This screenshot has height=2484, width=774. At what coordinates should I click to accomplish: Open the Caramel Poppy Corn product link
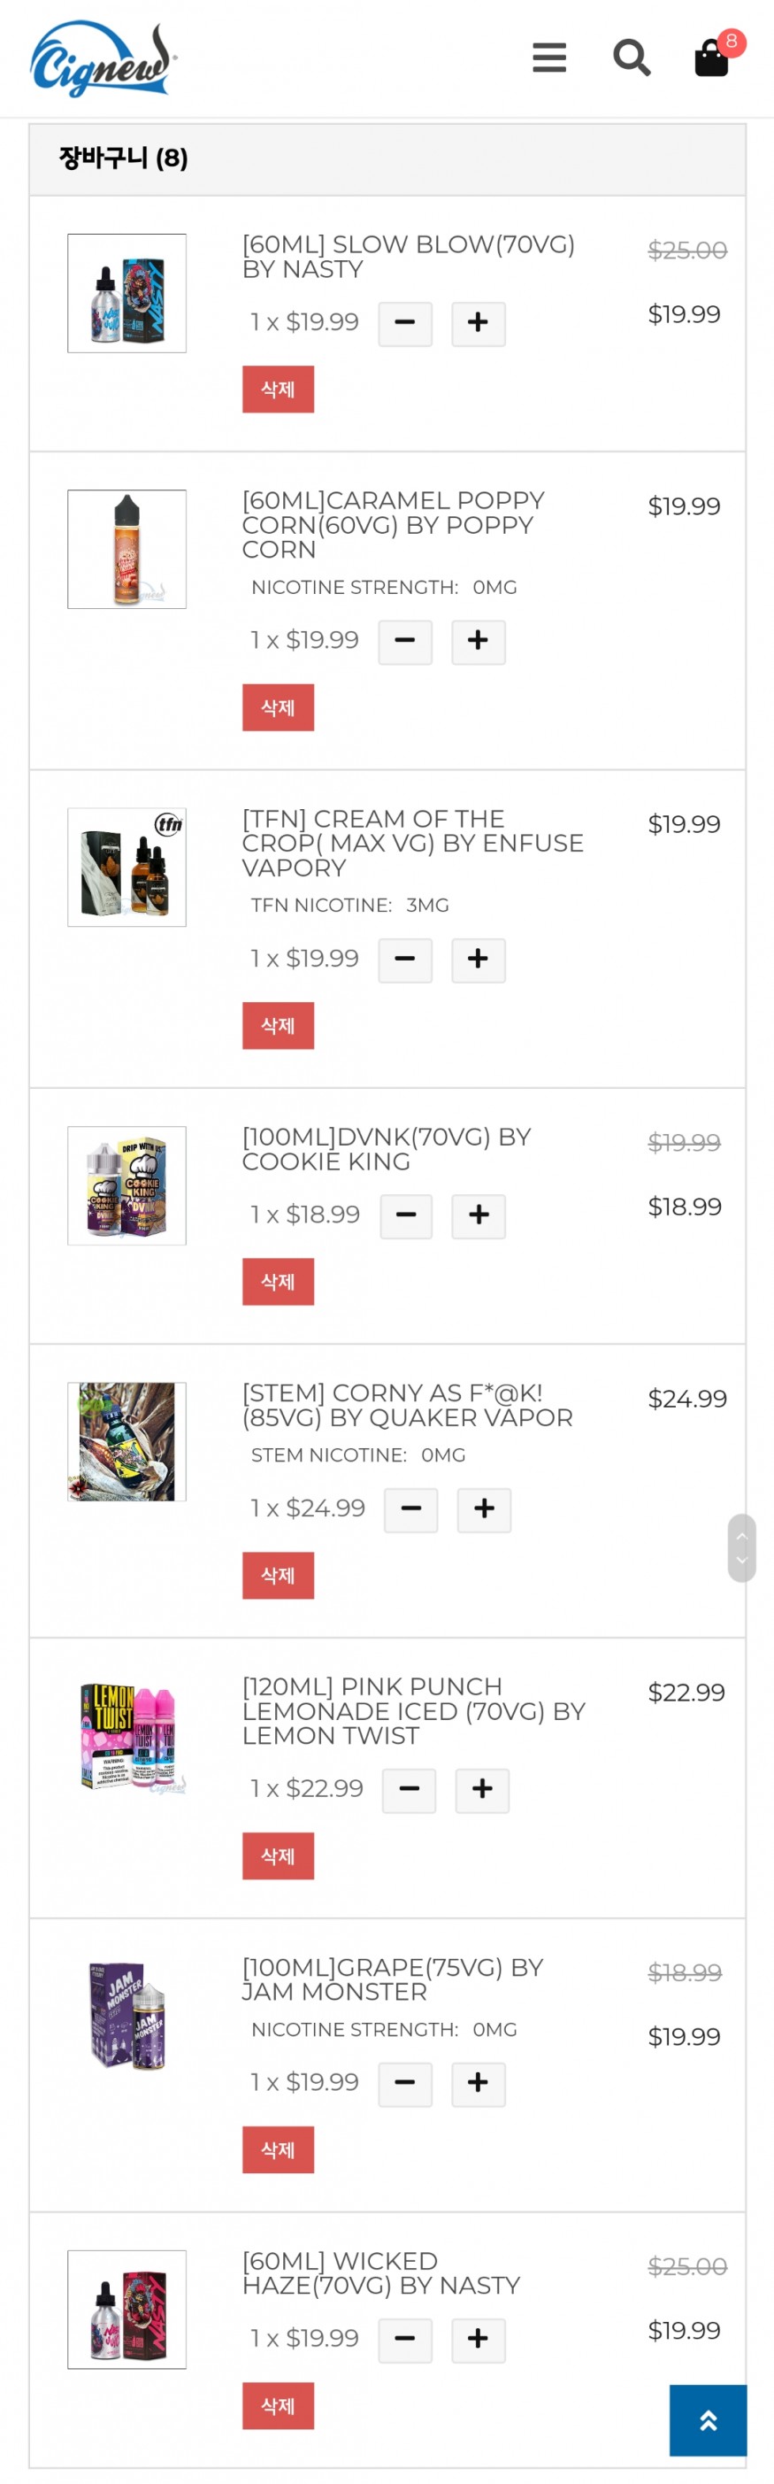394,525
